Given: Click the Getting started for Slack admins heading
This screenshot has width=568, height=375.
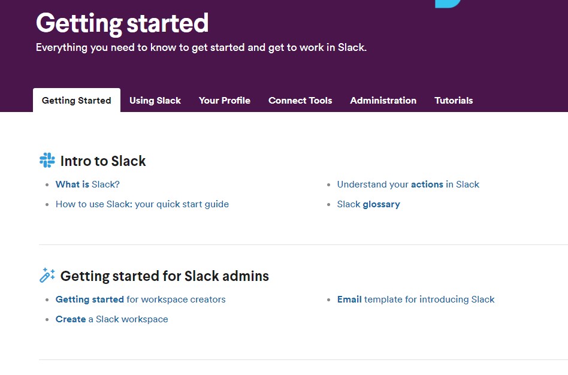Looking at the screenshot, I should [164, 276].
